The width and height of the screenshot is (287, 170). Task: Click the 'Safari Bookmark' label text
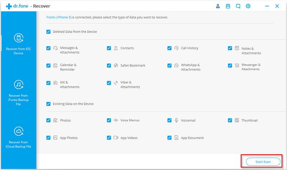(133, 65)
